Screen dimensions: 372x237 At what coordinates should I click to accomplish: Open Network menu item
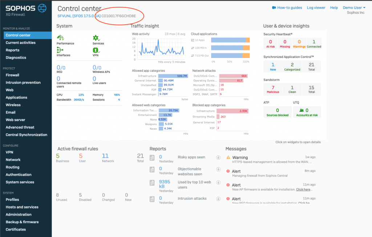(13, 159)
